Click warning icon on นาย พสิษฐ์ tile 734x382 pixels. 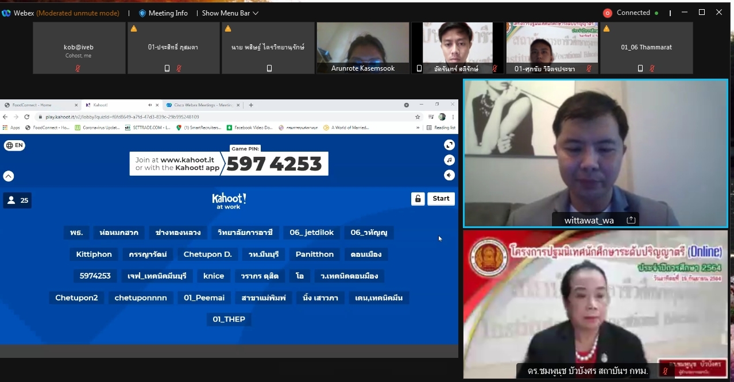click(228, 28)
